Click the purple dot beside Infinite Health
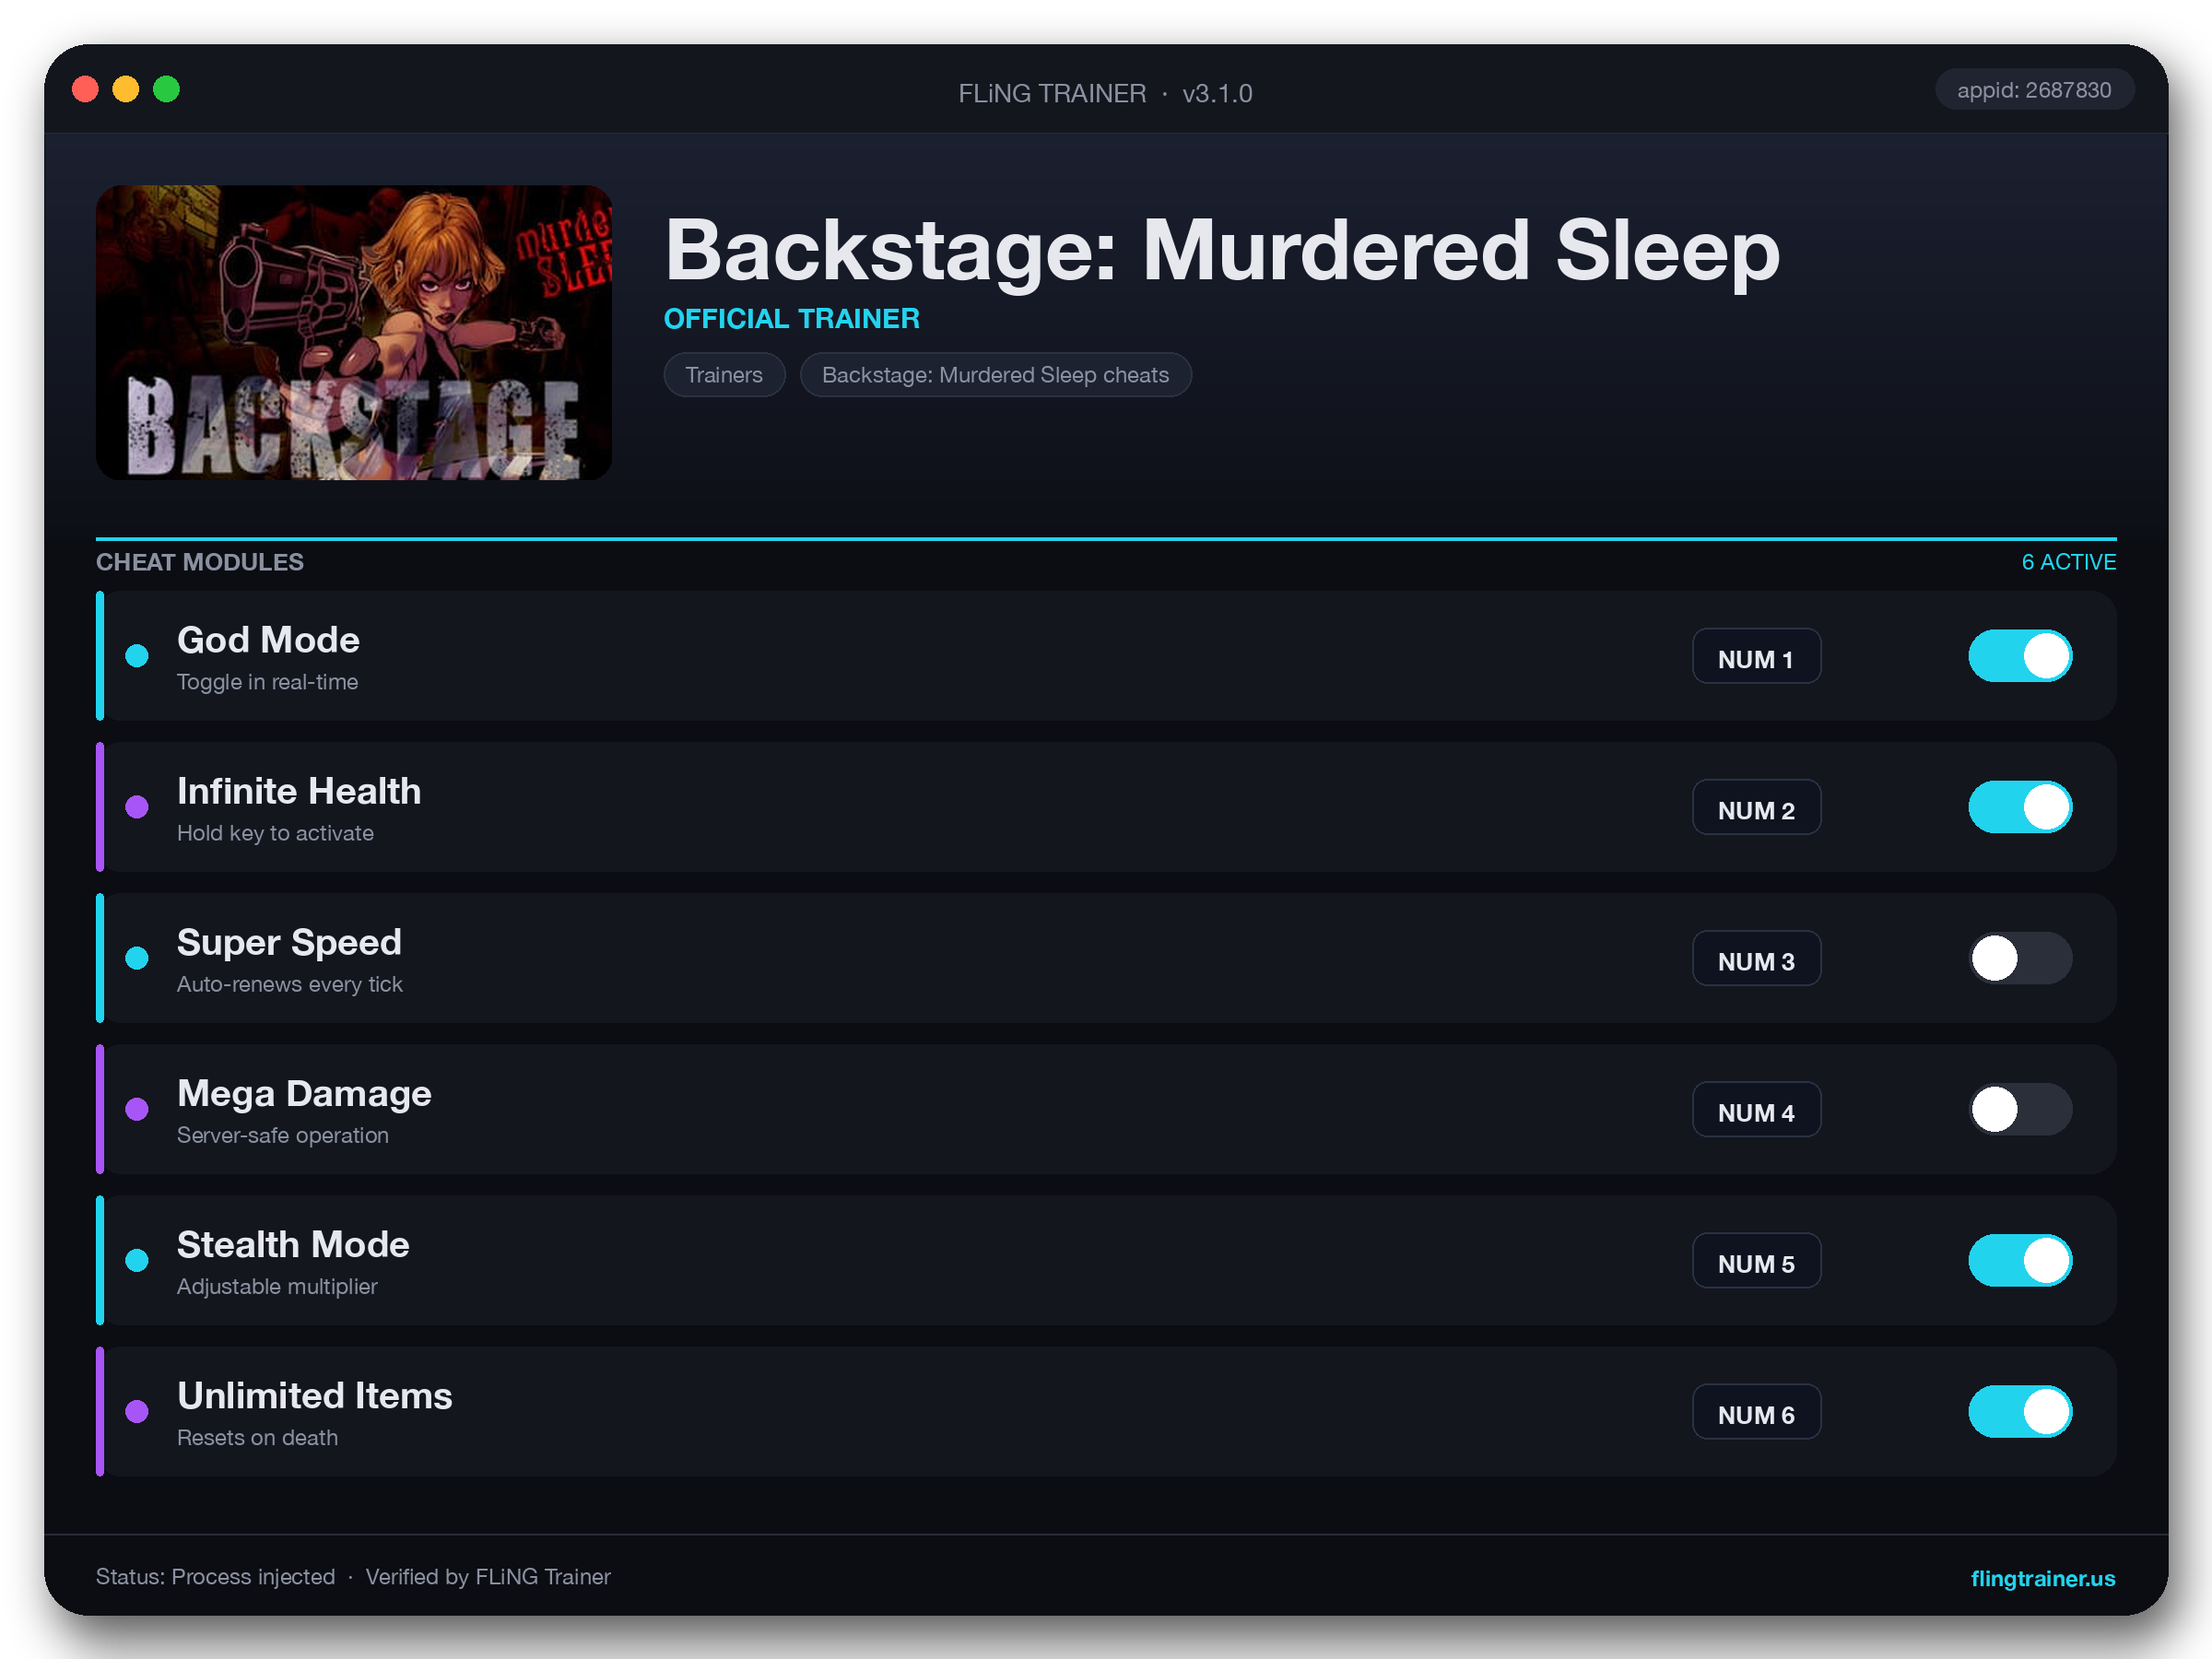The image size is (2212, 1659). (x=137, y=807)
